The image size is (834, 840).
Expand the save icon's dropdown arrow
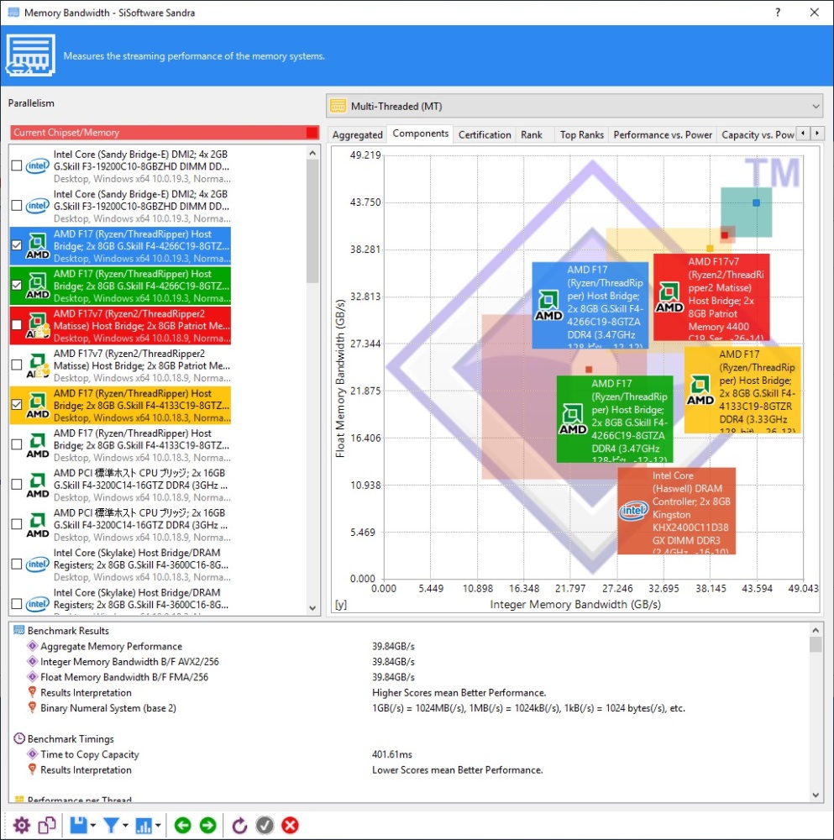pyautogui.click(x=93, y=826)
